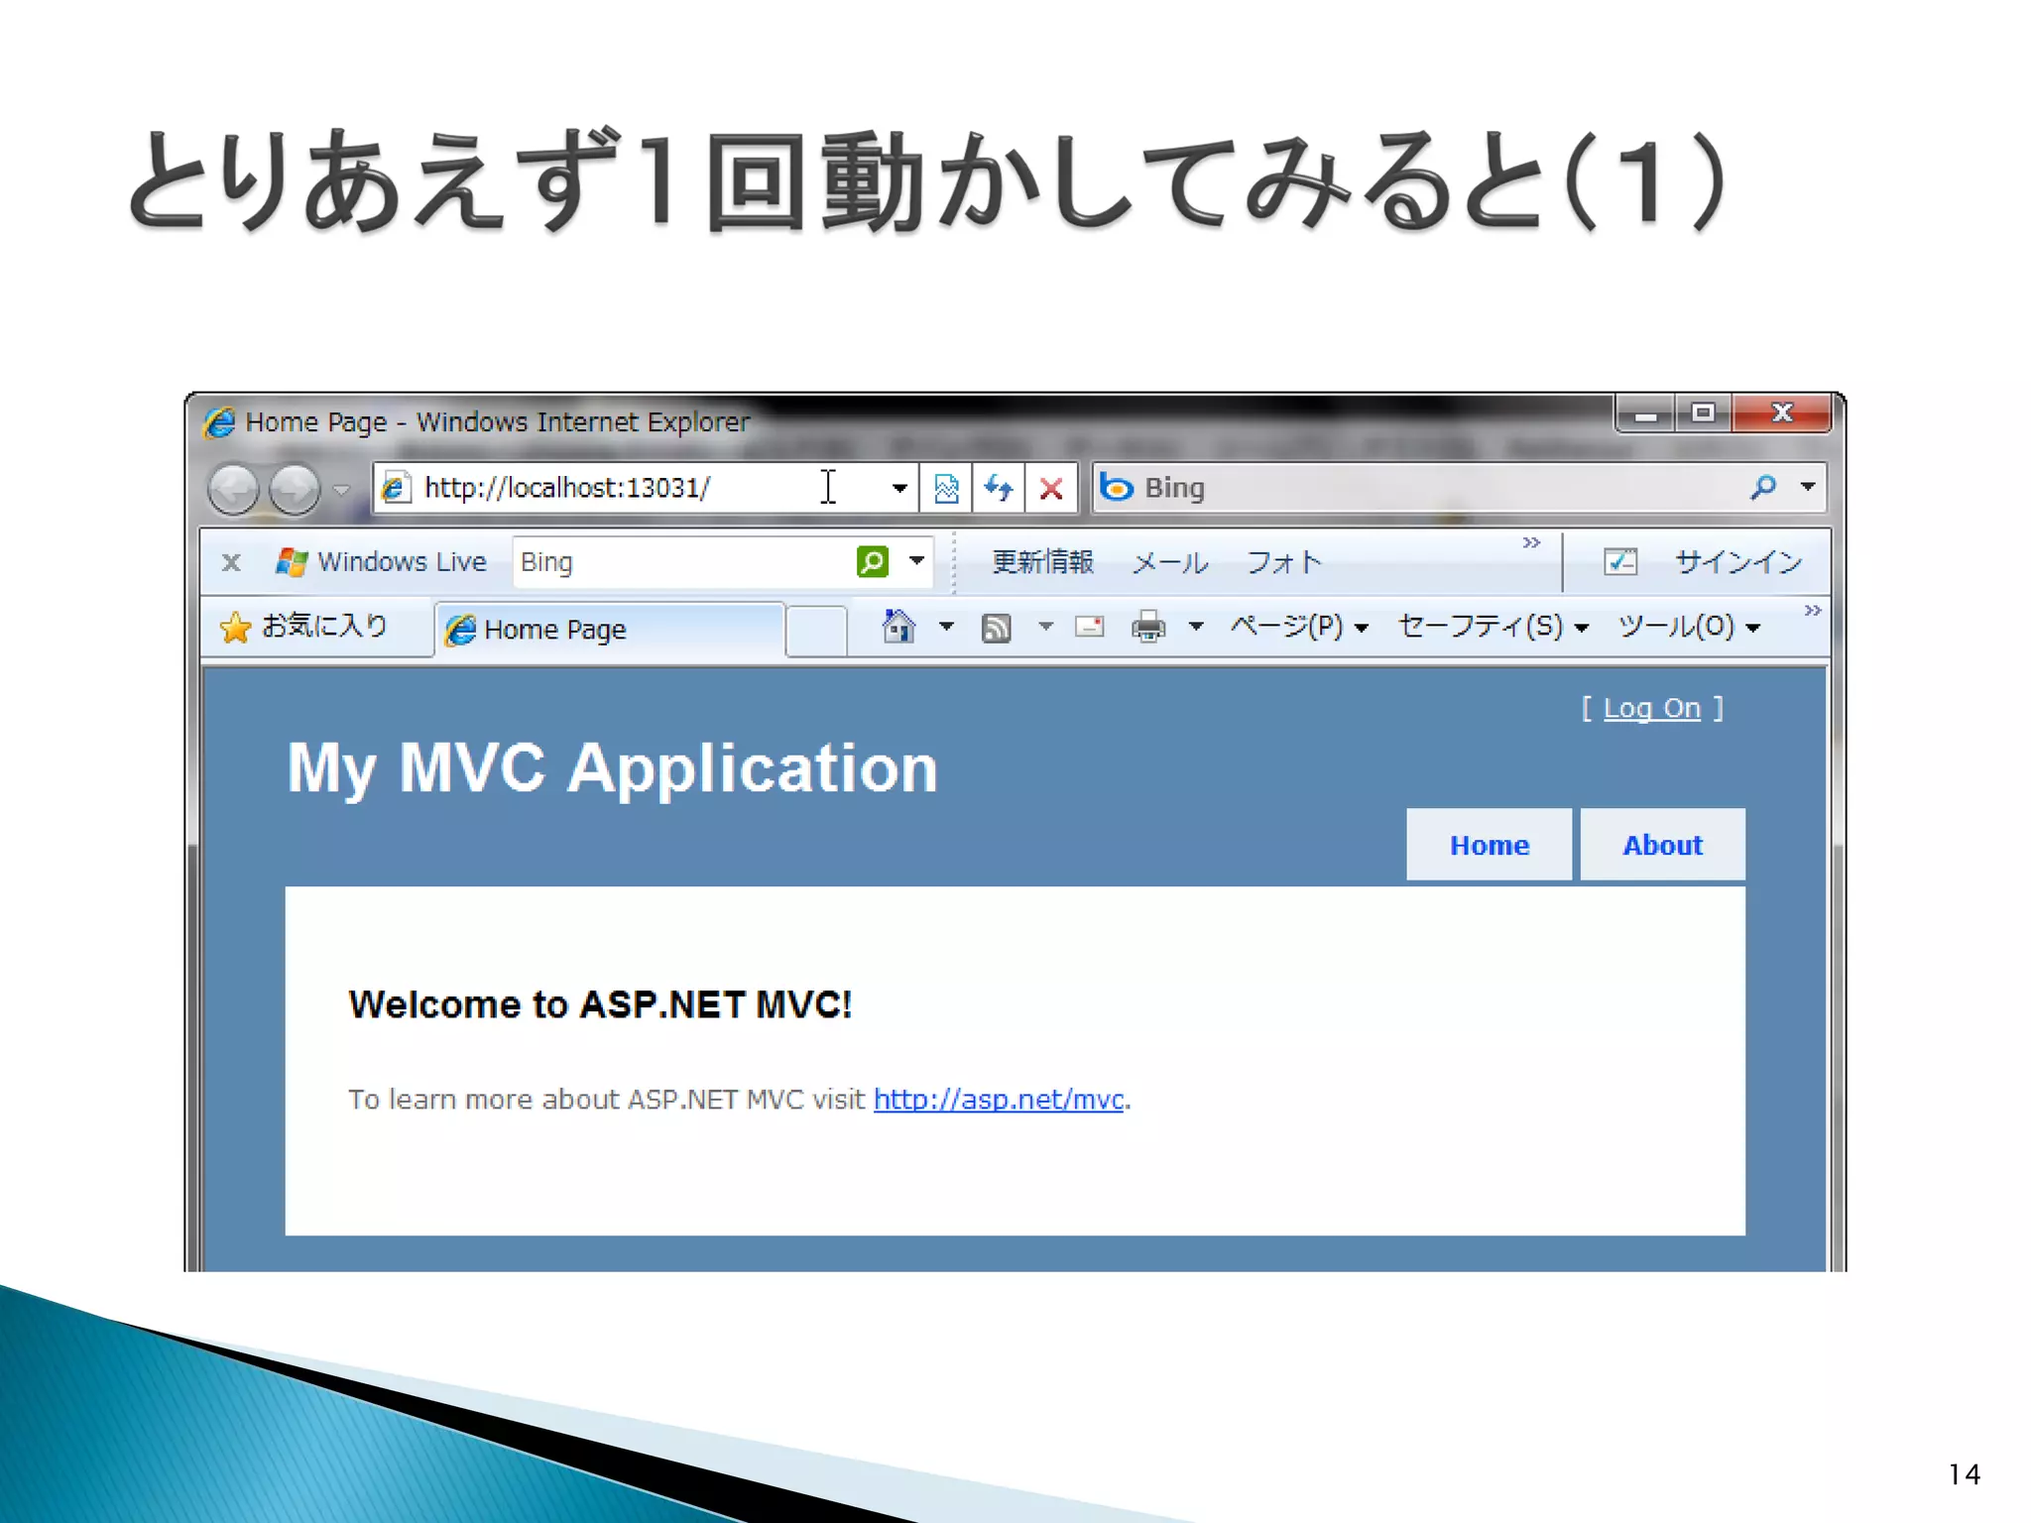Screen dimensions: 2031x1523
Task: Click the サインイン sign-in button
Action: pyautogui.click(x=1737, y=562)
